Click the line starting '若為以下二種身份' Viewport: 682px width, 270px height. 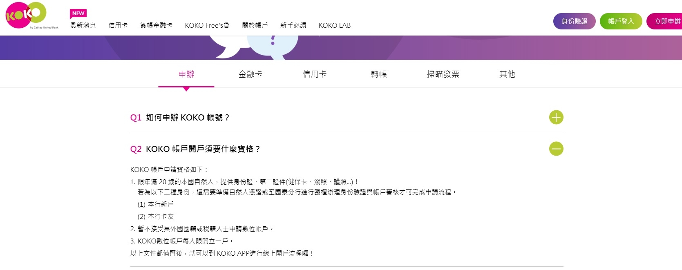pos(297,192)
